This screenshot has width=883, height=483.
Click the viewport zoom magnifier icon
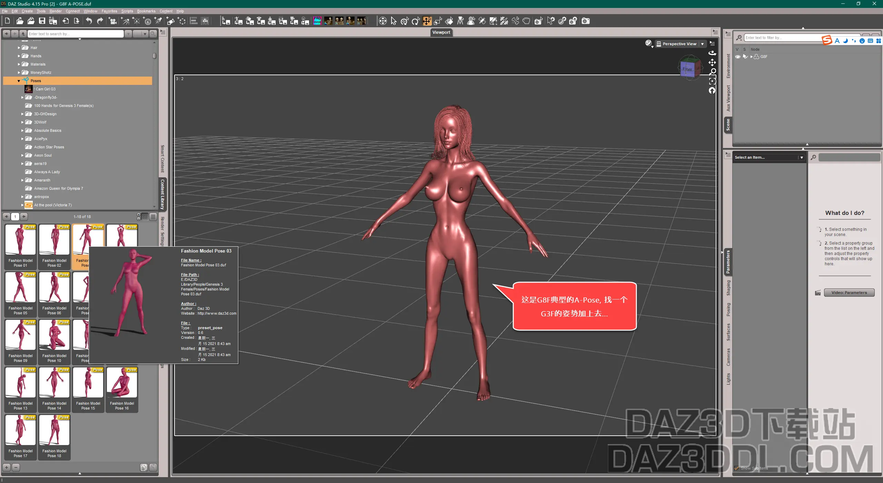click(712, 72)
